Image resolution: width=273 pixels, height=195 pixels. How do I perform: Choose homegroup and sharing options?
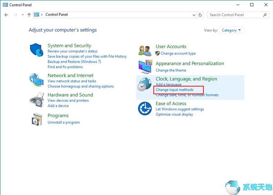[x=81, y=86]
